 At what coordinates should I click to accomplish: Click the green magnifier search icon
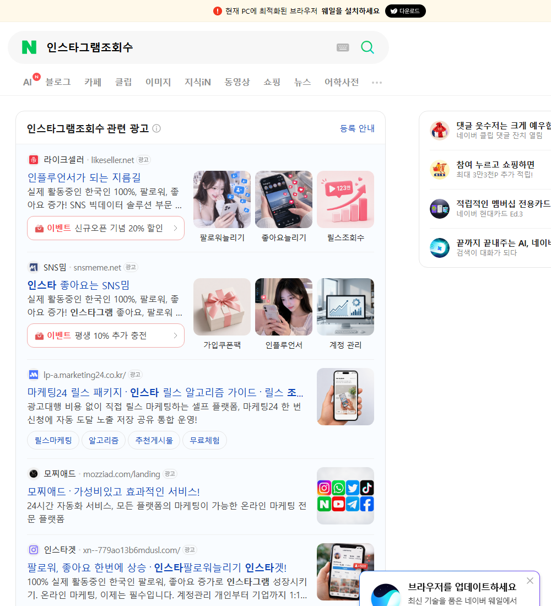point(368,47)
